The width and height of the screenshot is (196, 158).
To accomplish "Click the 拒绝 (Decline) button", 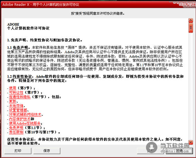I will [x=179, y=151].
